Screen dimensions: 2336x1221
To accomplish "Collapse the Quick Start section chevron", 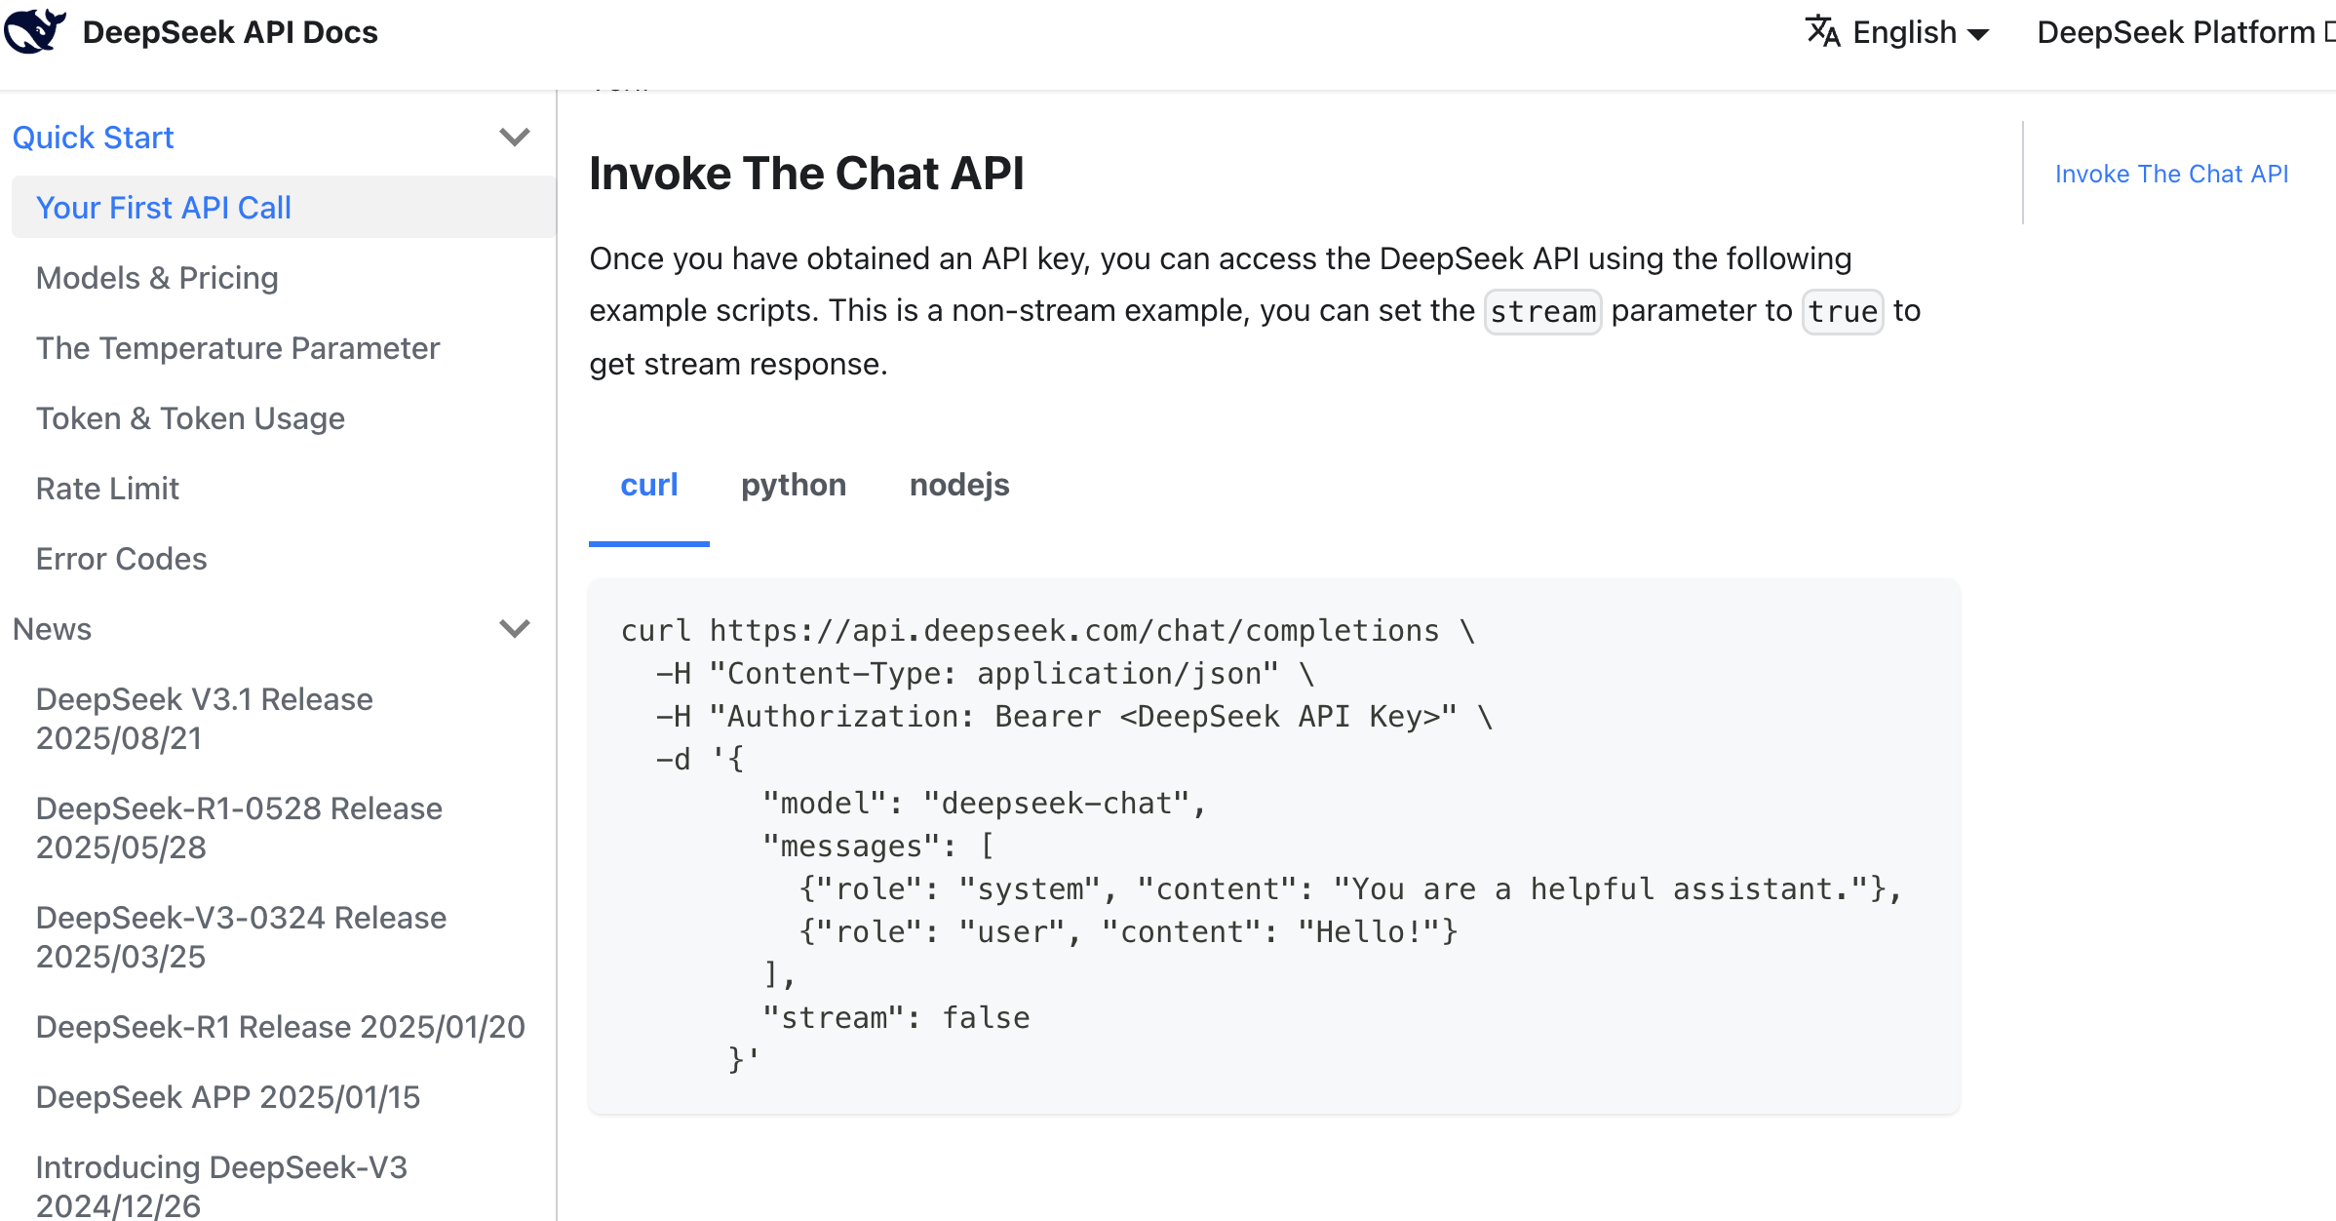I will tap(514, 138).
